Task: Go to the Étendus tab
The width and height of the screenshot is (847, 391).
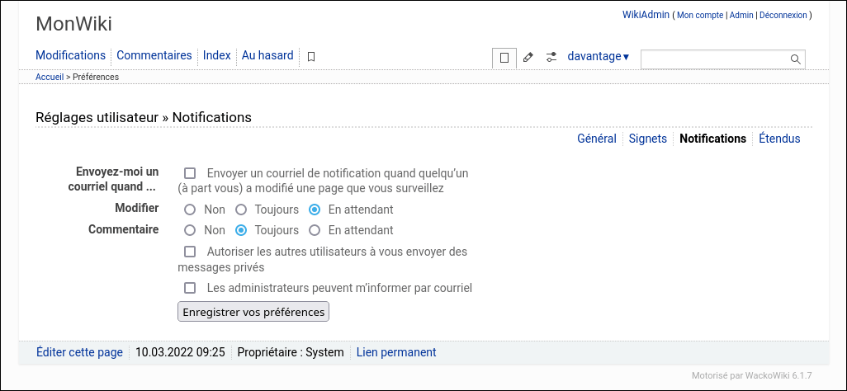Action: 779,139
